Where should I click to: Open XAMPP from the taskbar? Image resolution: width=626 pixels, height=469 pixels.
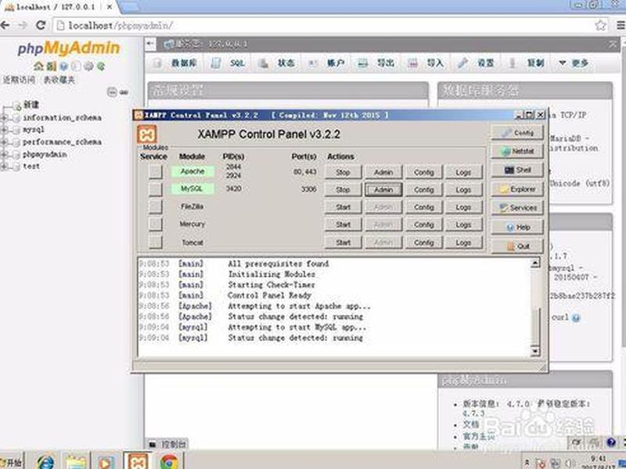coord(137,461)
